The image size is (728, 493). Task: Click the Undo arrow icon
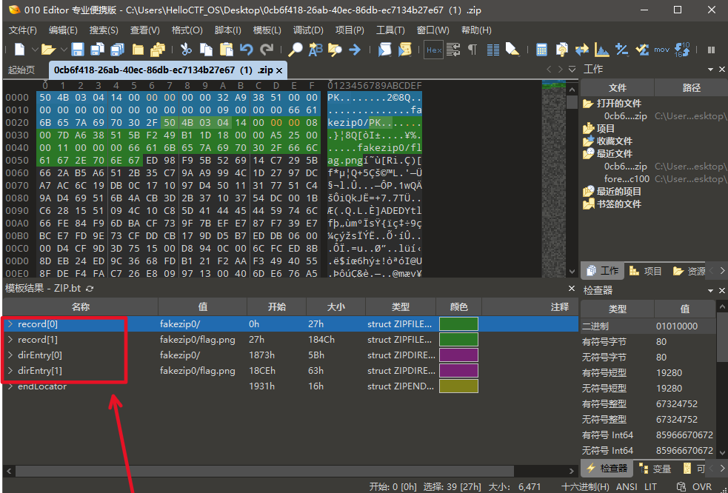point(247,50)
